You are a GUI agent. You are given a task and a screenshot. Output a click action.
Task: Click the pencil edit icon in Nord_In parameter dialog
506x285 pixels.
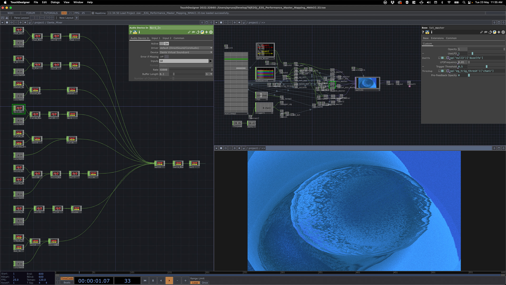click(189, 32)
